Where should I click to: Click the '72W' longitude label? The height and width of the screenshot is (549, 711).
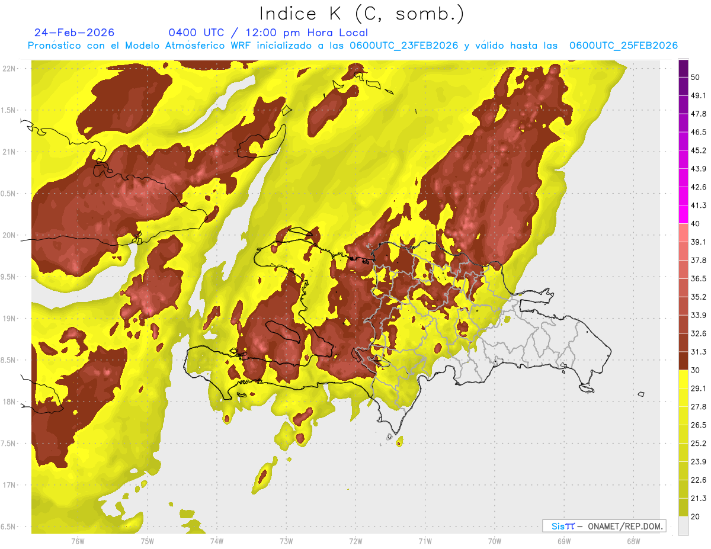(x=355, y=541)
